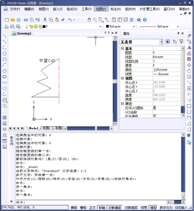Click the command history vertical scrollbar
Screen dimensions: 194x211
pyautogui.click(x=183, y=166)
